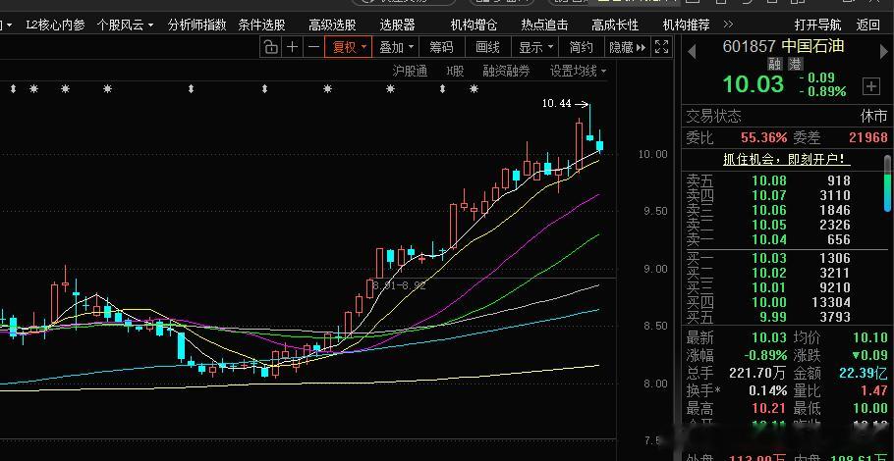This screenshot has height=461, width=894.
Task: Select 热点追击 menu item
Action: [x=544, y=25]
